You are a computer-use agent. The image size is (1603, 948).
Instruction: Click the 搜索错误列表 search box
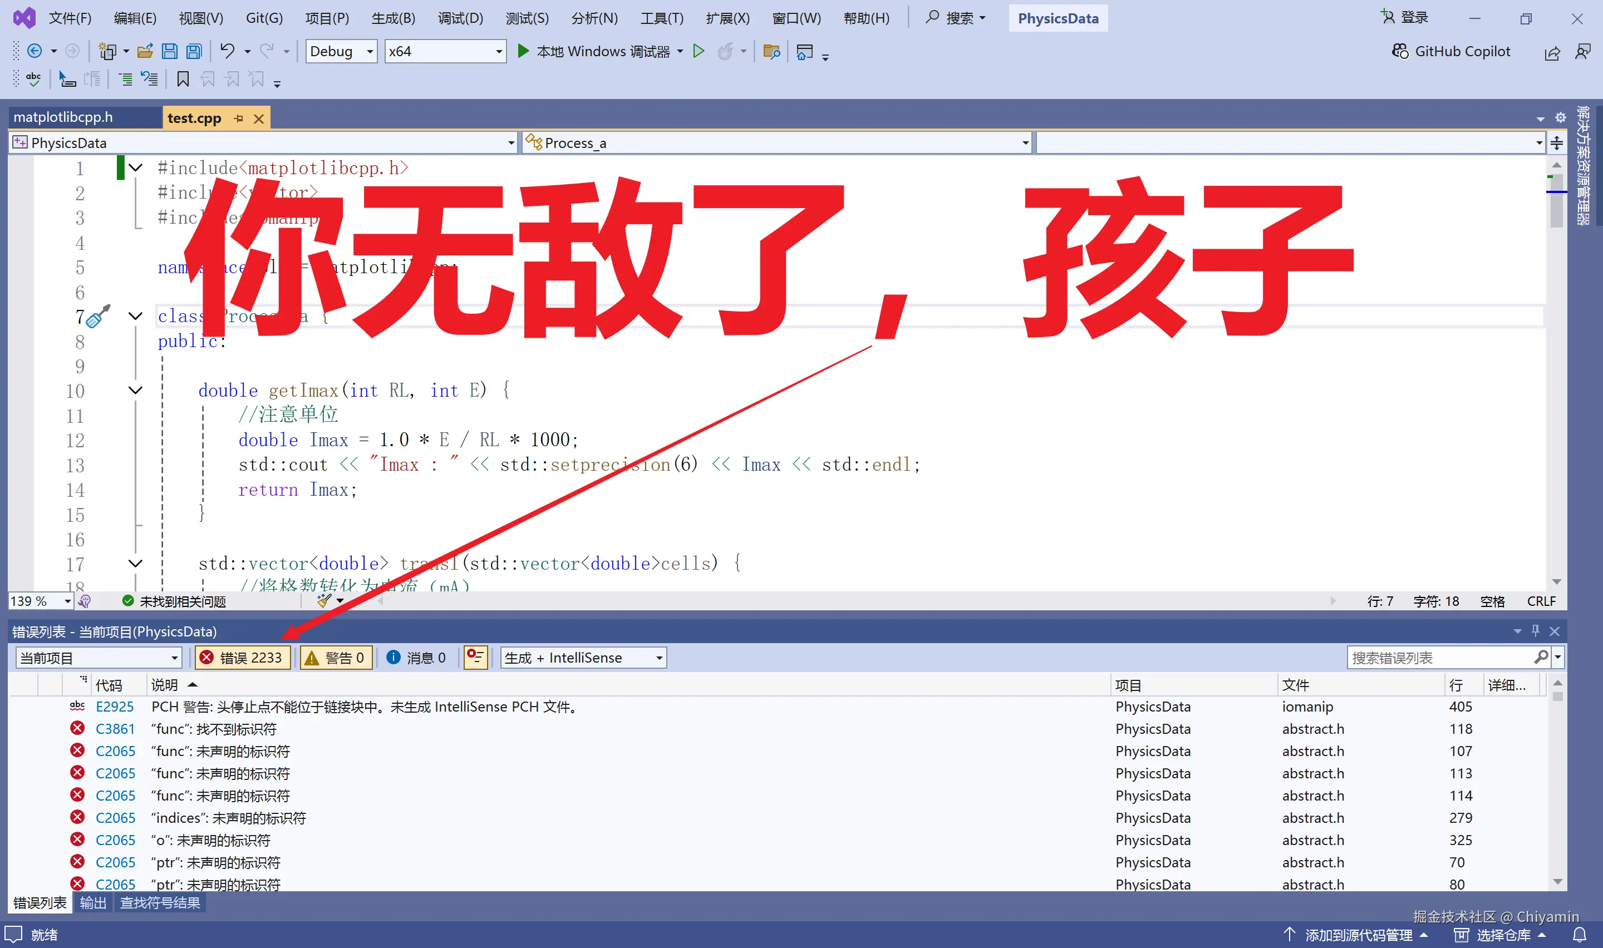(1444, 656)
